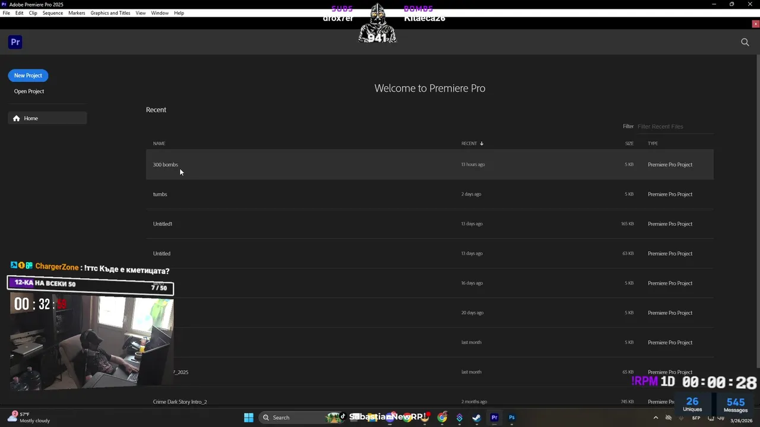Screen dimensions: 760x427
Task: Switch to Premiere Pro taskbar icon
Action: click(494, 418)
